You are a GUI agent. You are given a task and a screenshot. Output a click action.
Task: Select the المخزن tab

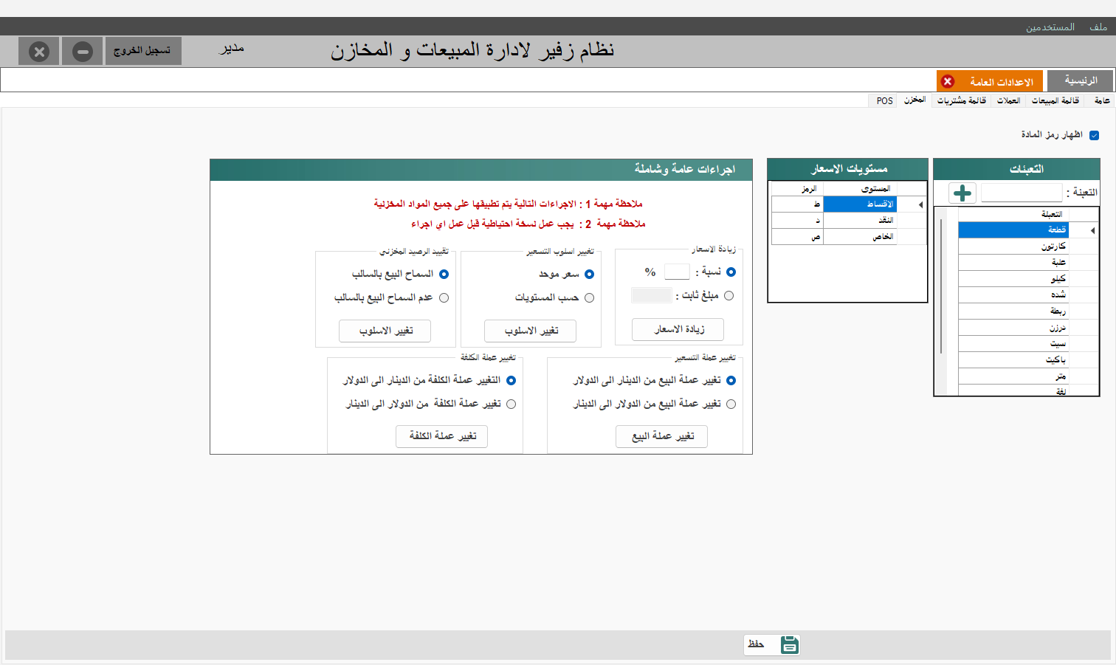click(915, 100)
